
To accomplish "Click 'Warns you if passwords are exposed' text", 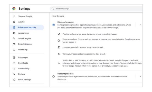I will pyautogui.click(x=84, y=54).
